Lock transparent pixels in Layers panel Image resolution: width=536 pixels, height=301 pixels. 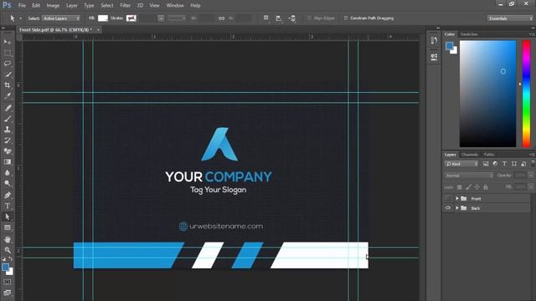point(460,187)
